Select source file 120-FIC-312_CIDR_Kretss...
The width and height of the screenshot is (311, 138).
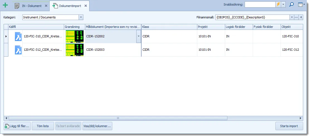click(43, 50)
